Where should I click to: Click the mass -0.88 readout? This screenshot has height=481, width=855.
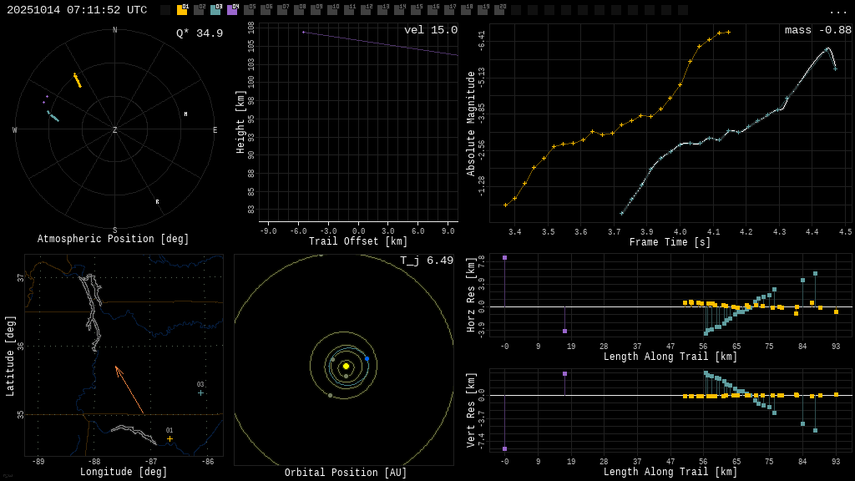pyautogui.click(x=818, y=30)
